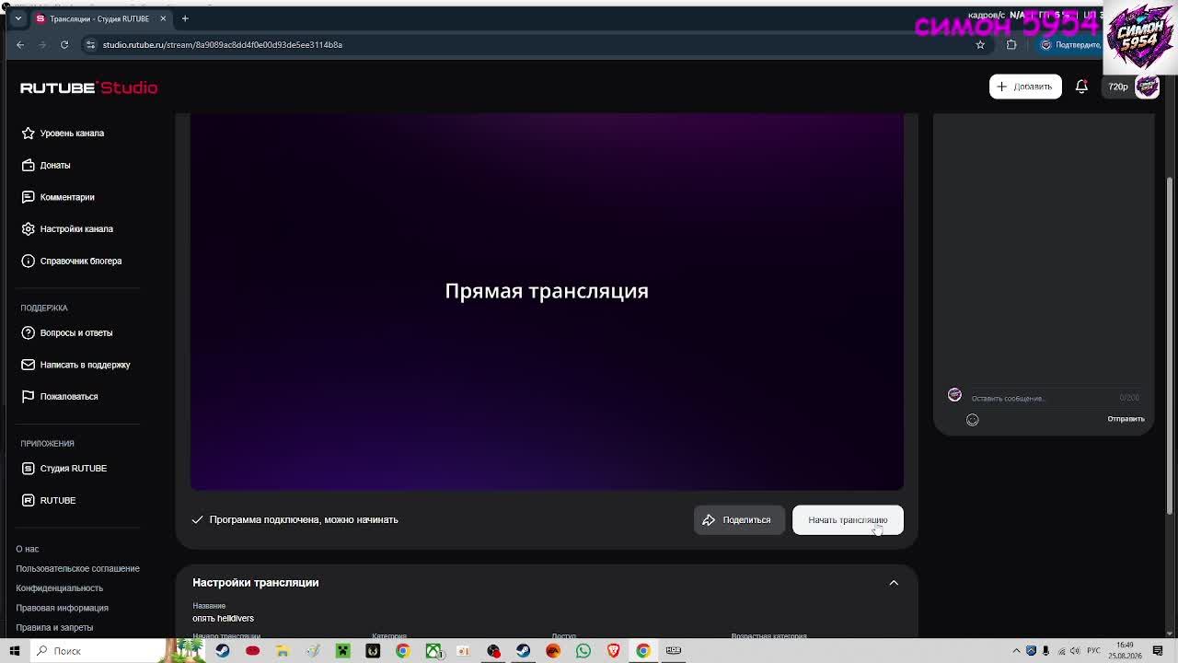The image size is (1178, 663).
Task: Open Правила и запреты link
Action: click(x=54, y=628)
